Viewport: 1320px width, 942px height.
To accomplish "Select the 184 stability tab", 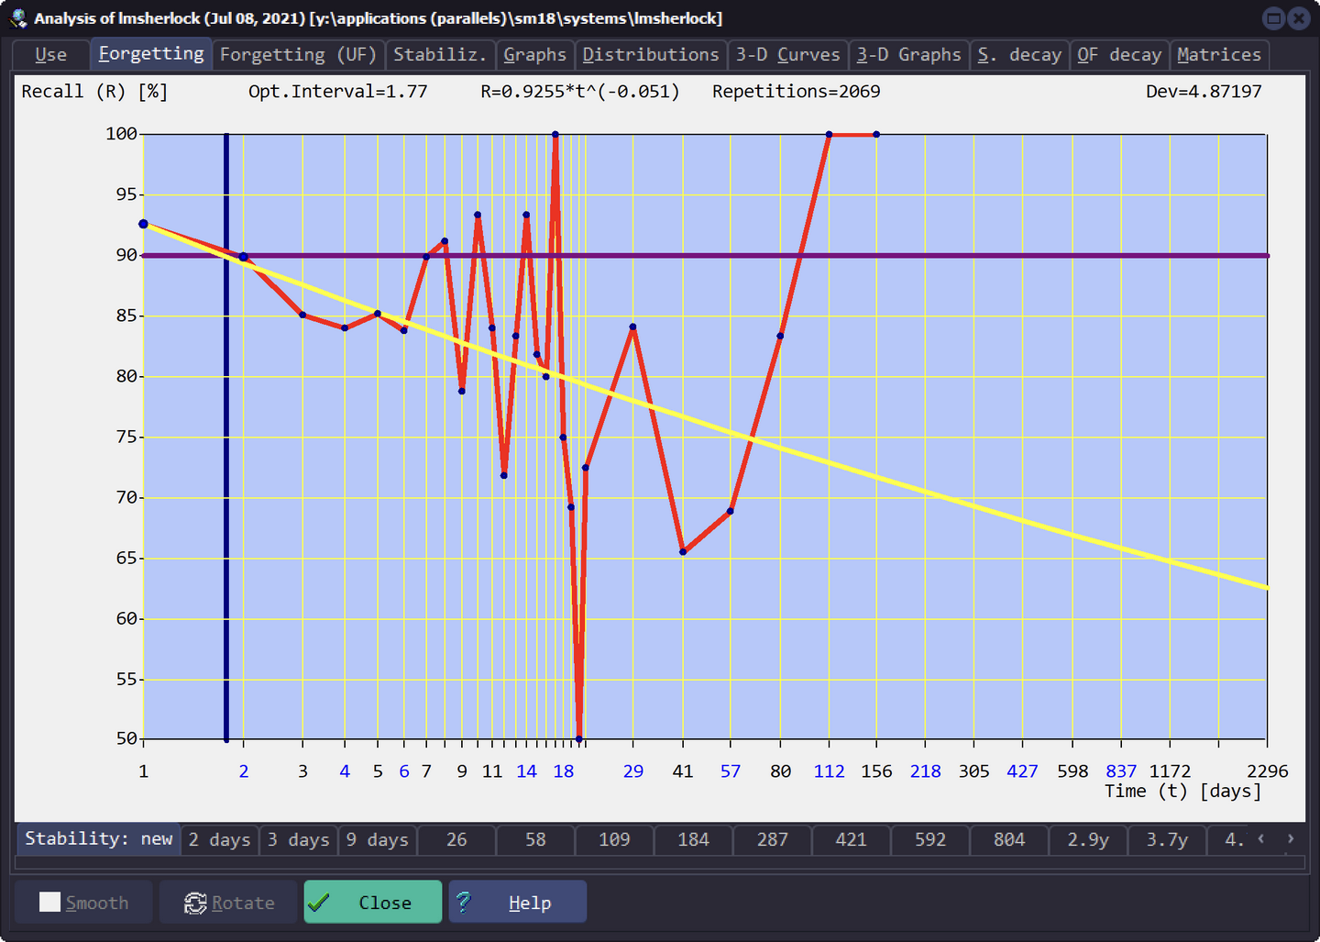I will pyautogui.click(x=693, y=840).
